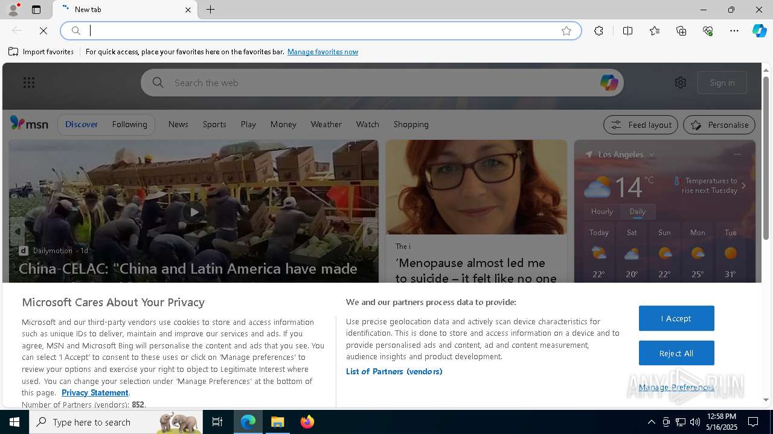Click the Personalise button
The image size is (773, 434).
(719, 125)
